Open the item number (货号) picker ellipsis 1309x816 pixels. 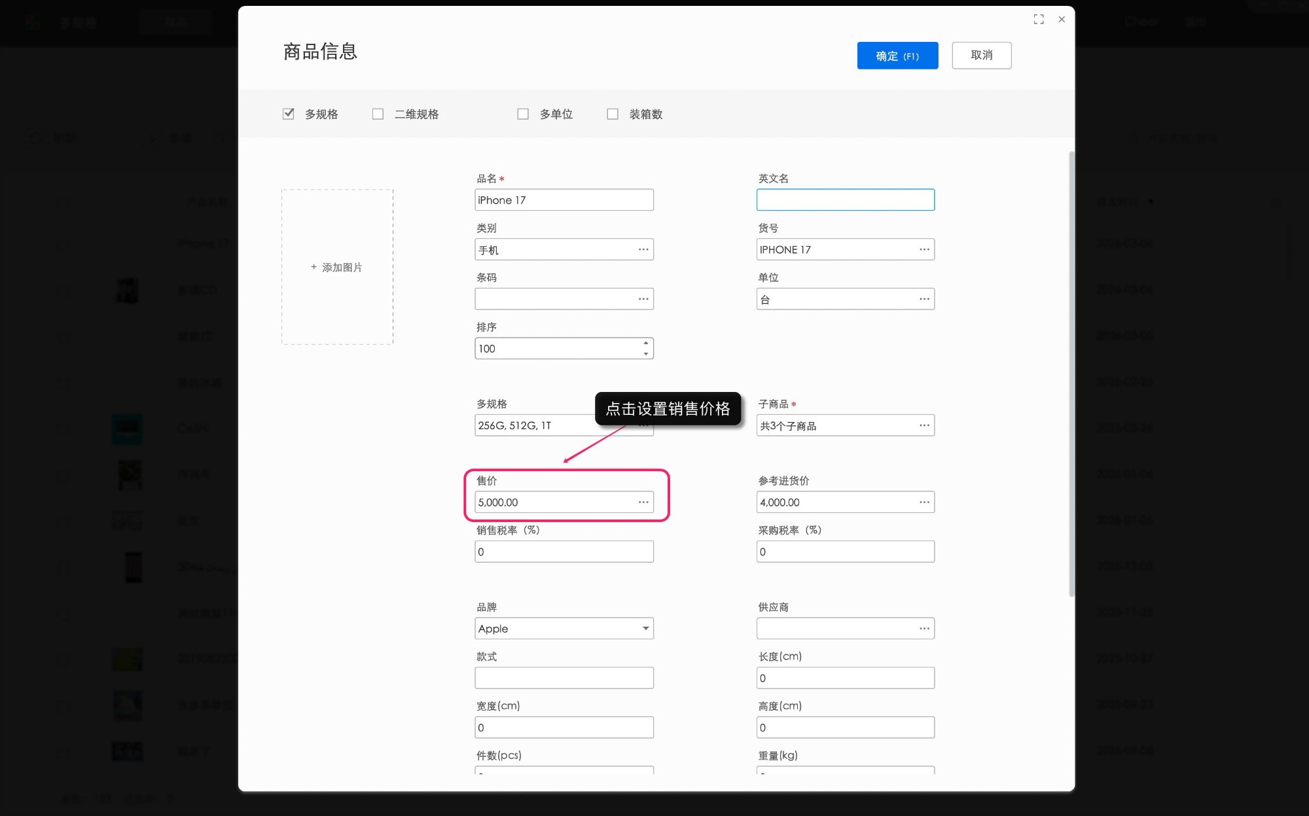tap(924, 249)
